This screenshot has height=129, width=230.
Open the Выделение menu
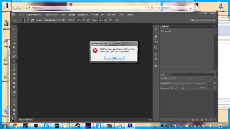tap(83, 15)
